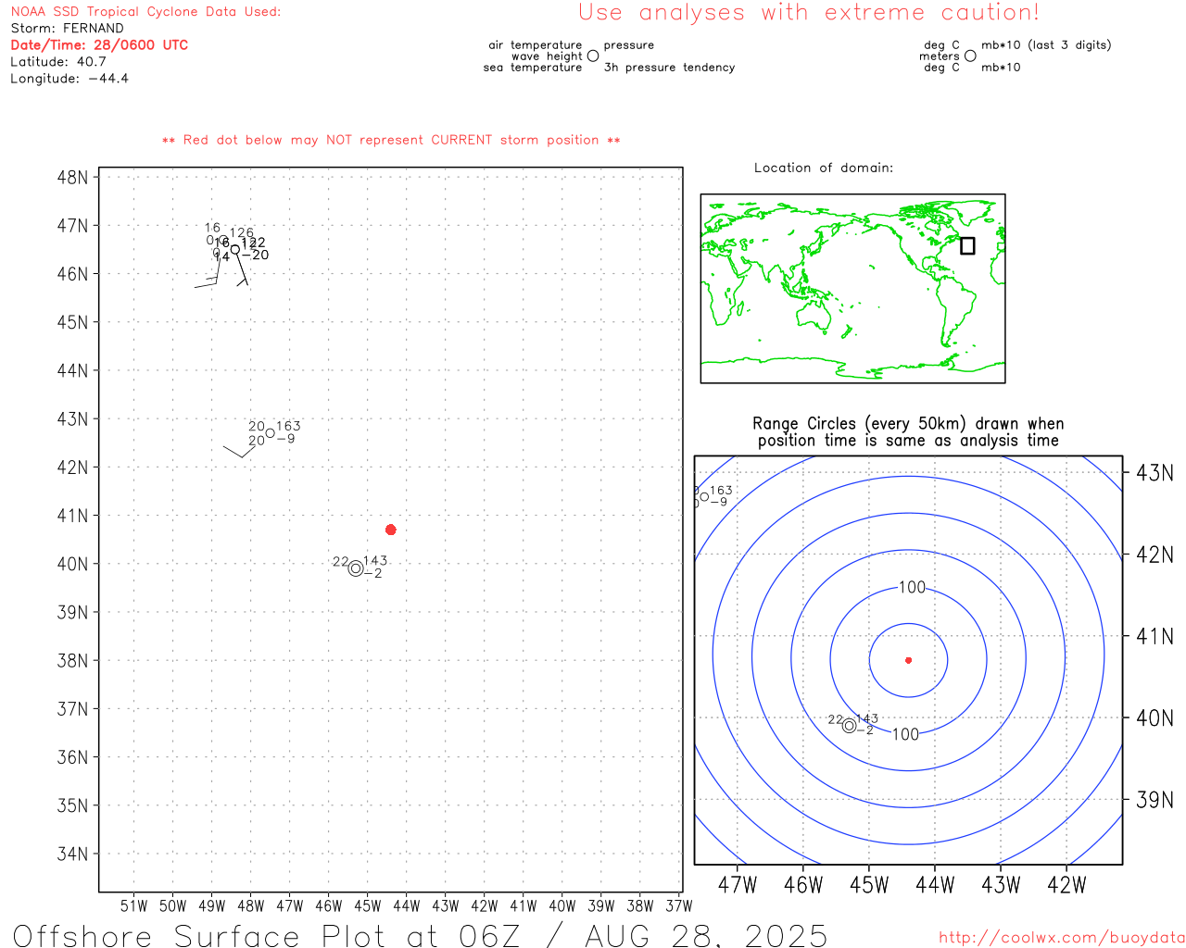Click '47W' label on range plot axis
The width and height of the screenshot is (1186, 948).
coord(738,885)
